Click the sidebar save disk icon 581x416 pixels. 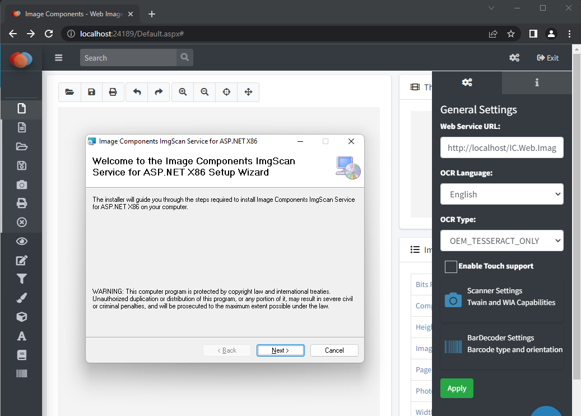point(21,165)
